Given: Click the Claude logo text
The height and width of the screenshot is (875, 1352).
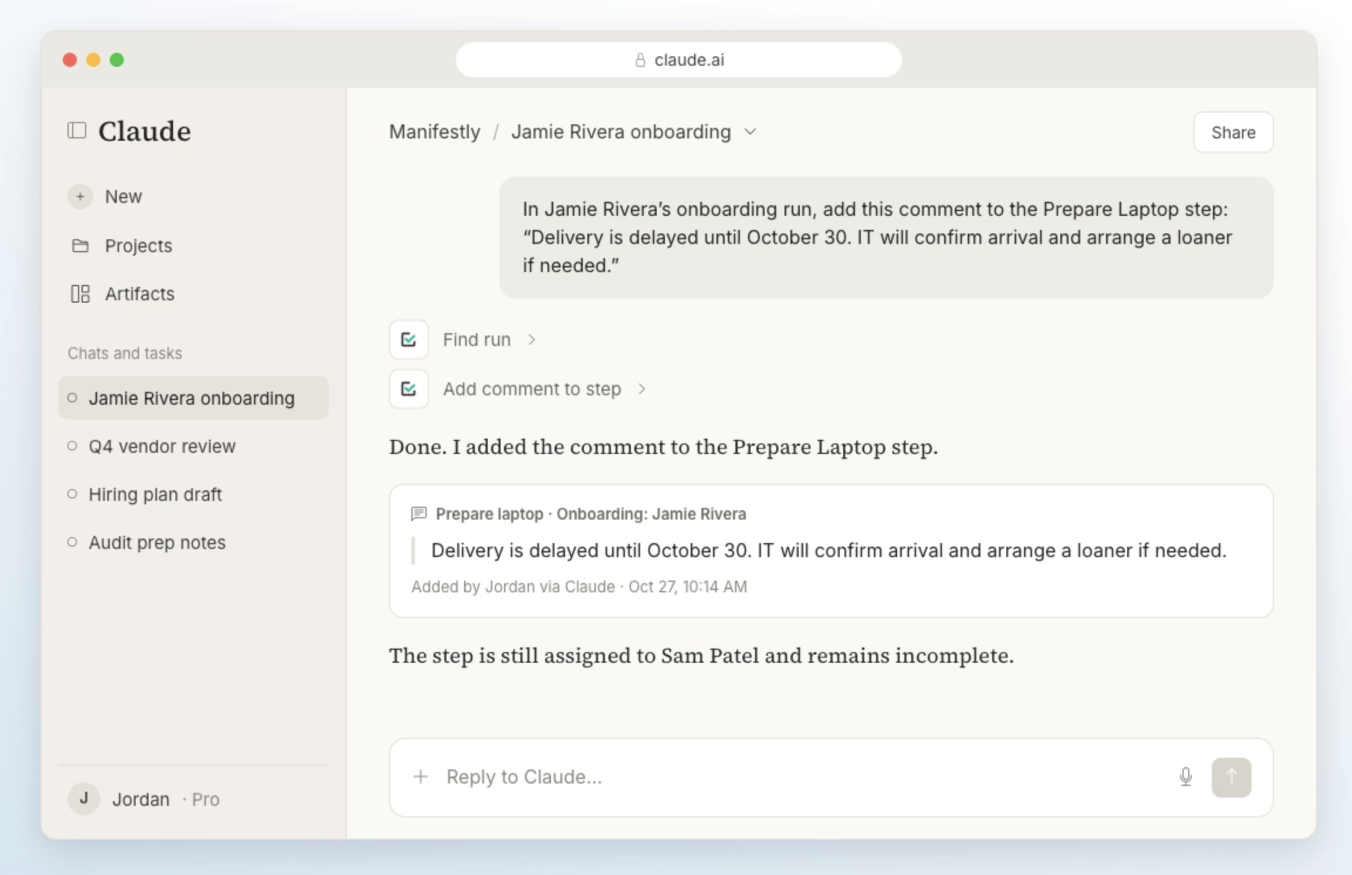Looking at the screenshot, I should tap(144, 131).
